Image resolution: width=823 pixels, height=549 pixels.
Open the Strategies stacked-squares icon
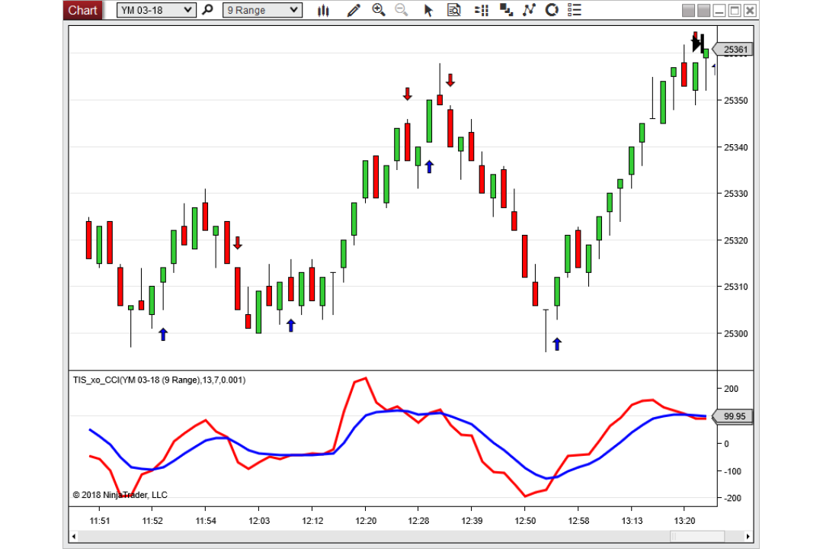506,10
